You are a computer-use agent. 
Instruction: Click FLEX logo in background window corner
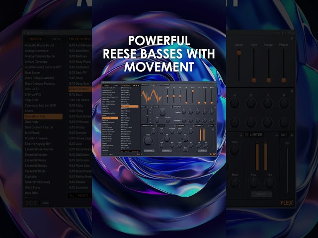pyautogui.click(x=287, y=203)
